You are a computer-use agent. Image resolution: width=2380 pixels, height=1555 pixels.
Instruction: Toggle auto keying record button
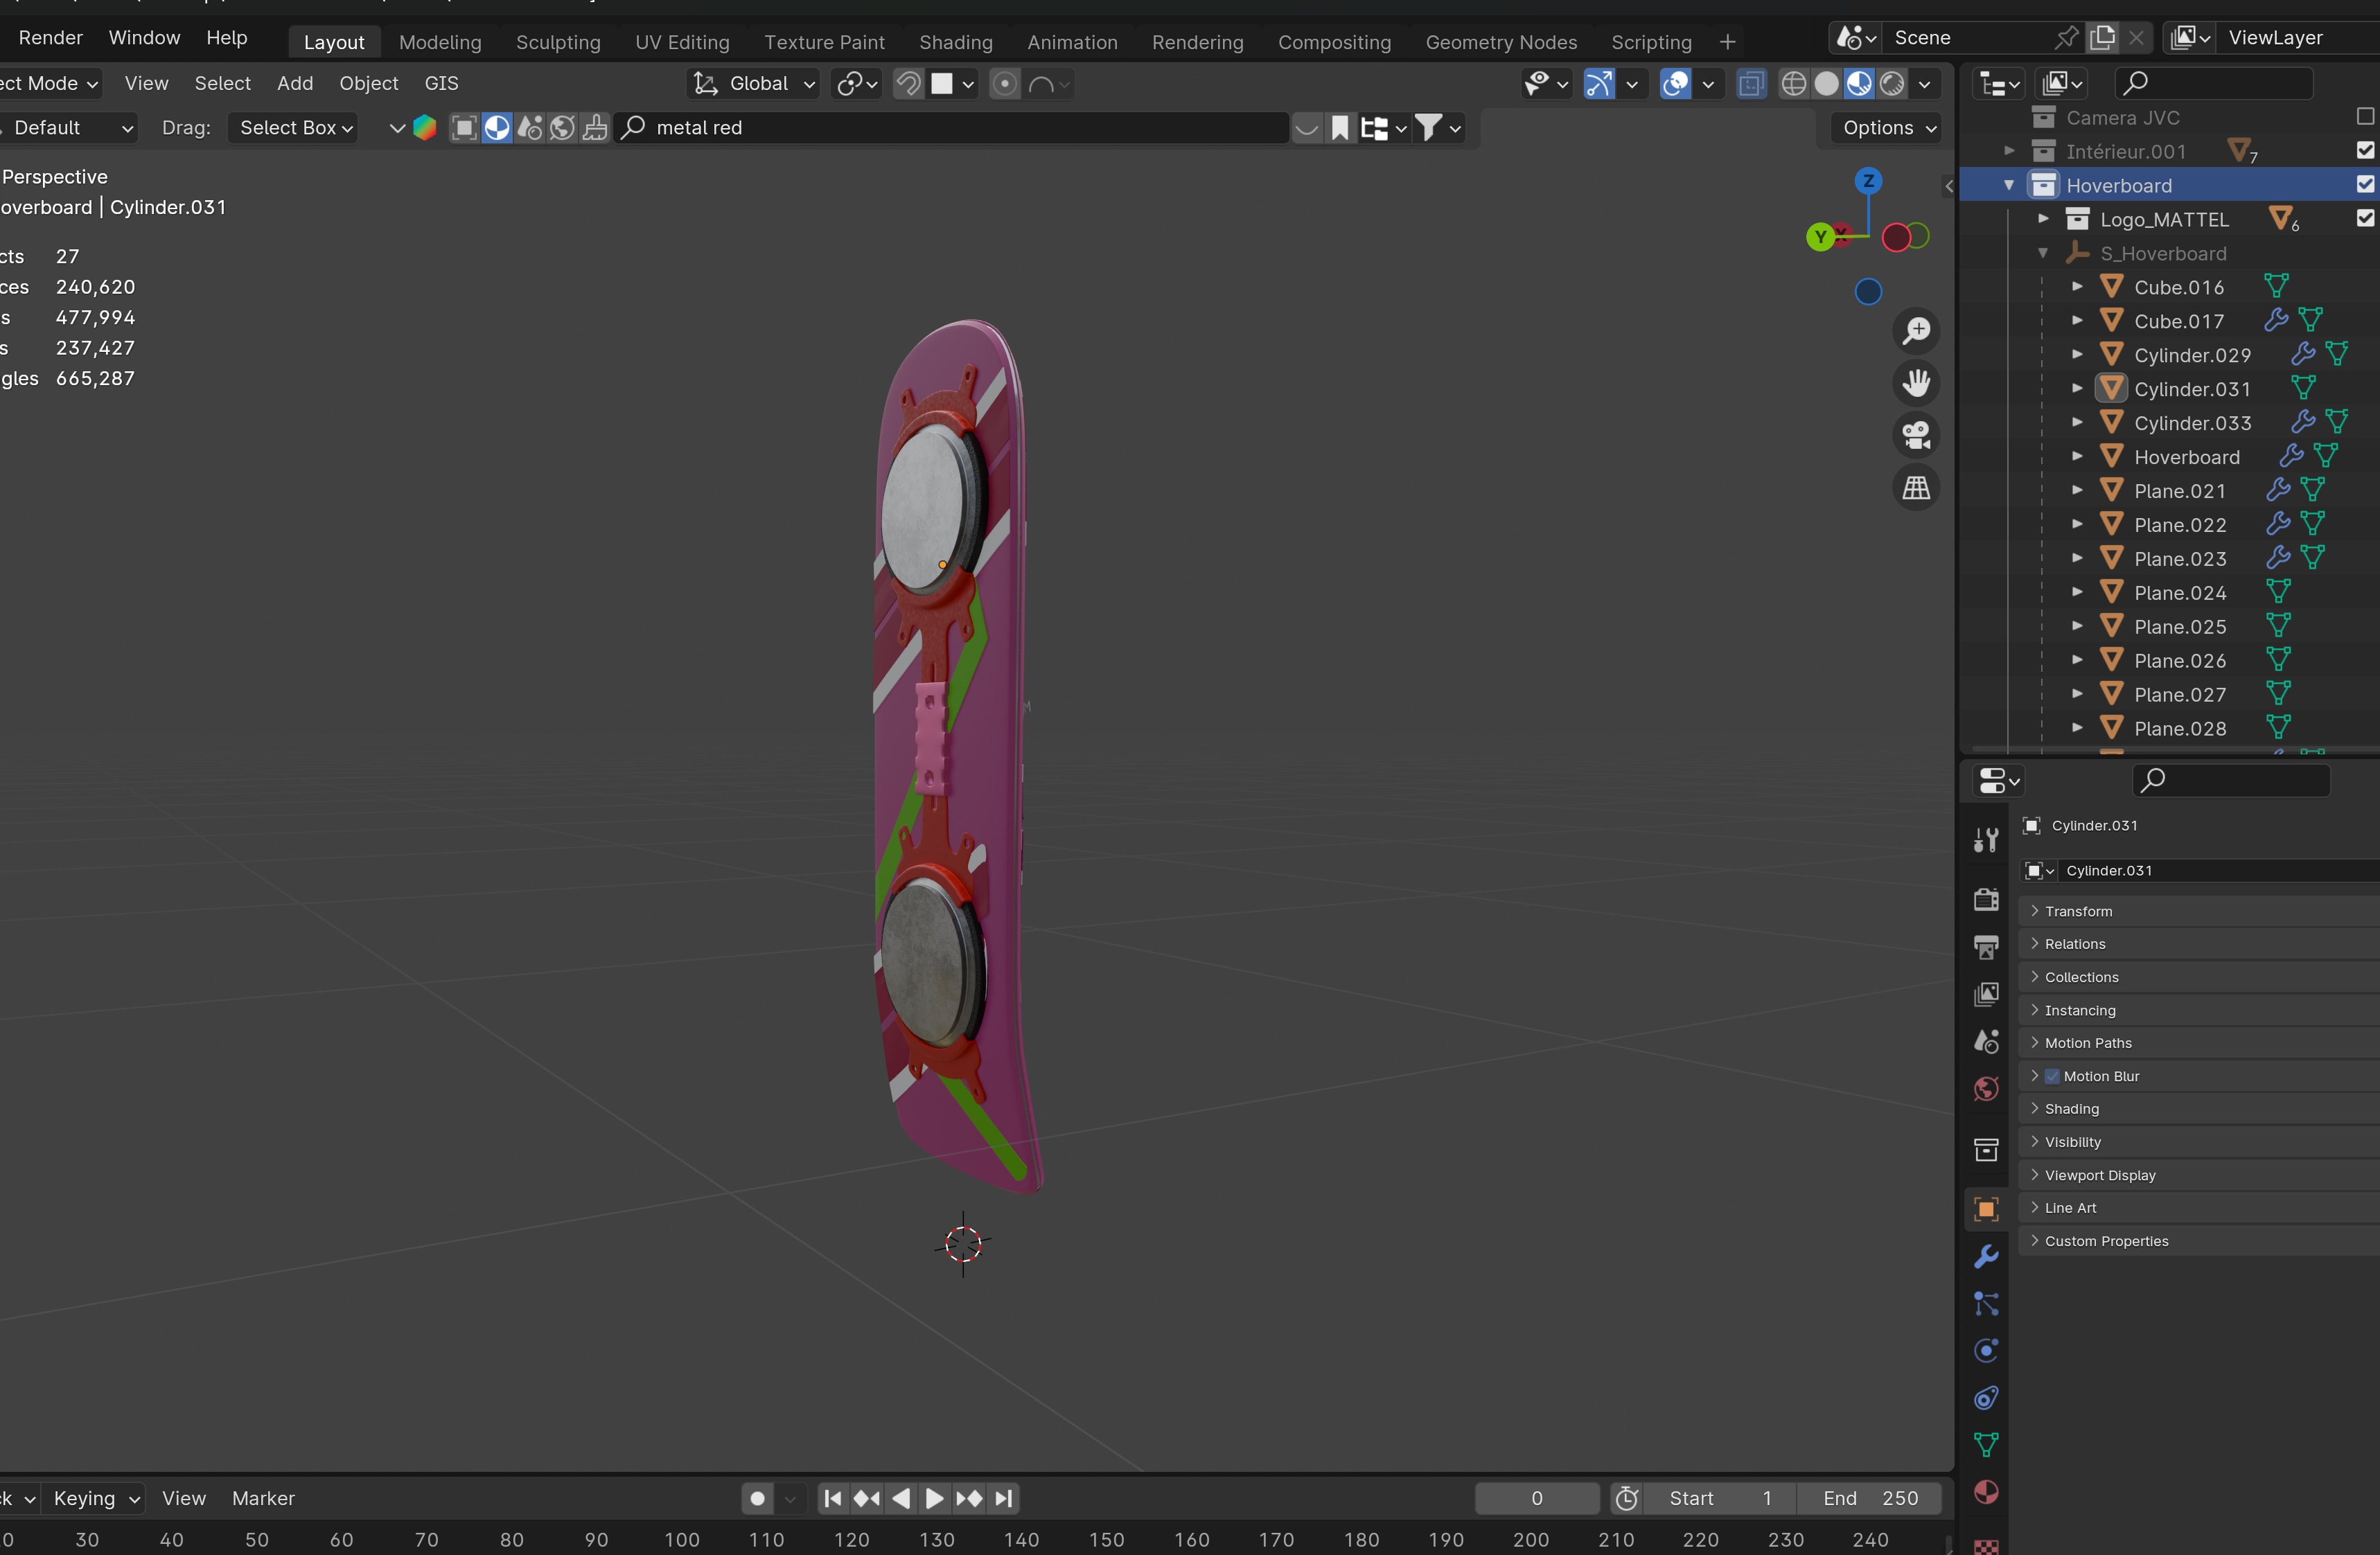757,1498
